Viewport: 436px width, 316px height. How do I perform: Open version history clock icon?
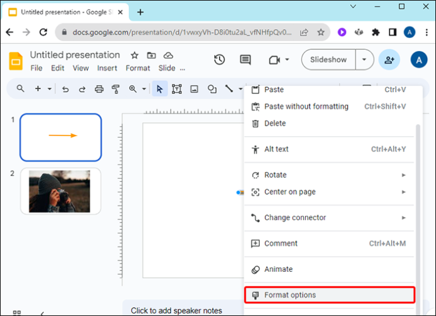219,60
